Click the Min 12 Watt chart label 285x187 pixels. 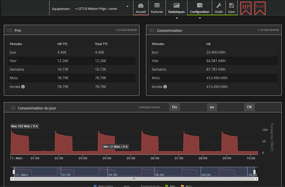pyautogui.click(x=116, y=147)
